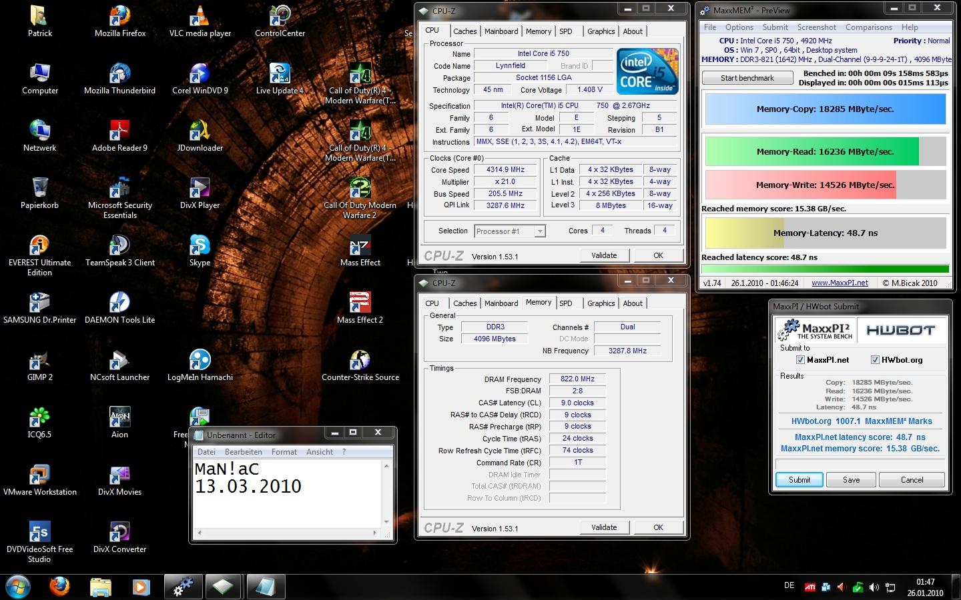
Task: Open the www.MaxxPI.net link
Action: [x=840, y=283]
